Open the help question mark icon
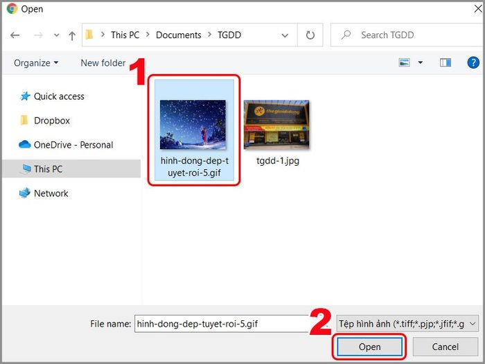The image size is (485, 364). pos(473,62)
